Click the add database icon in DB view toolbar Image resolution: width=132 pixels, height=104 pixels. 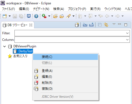coord(77,25)
